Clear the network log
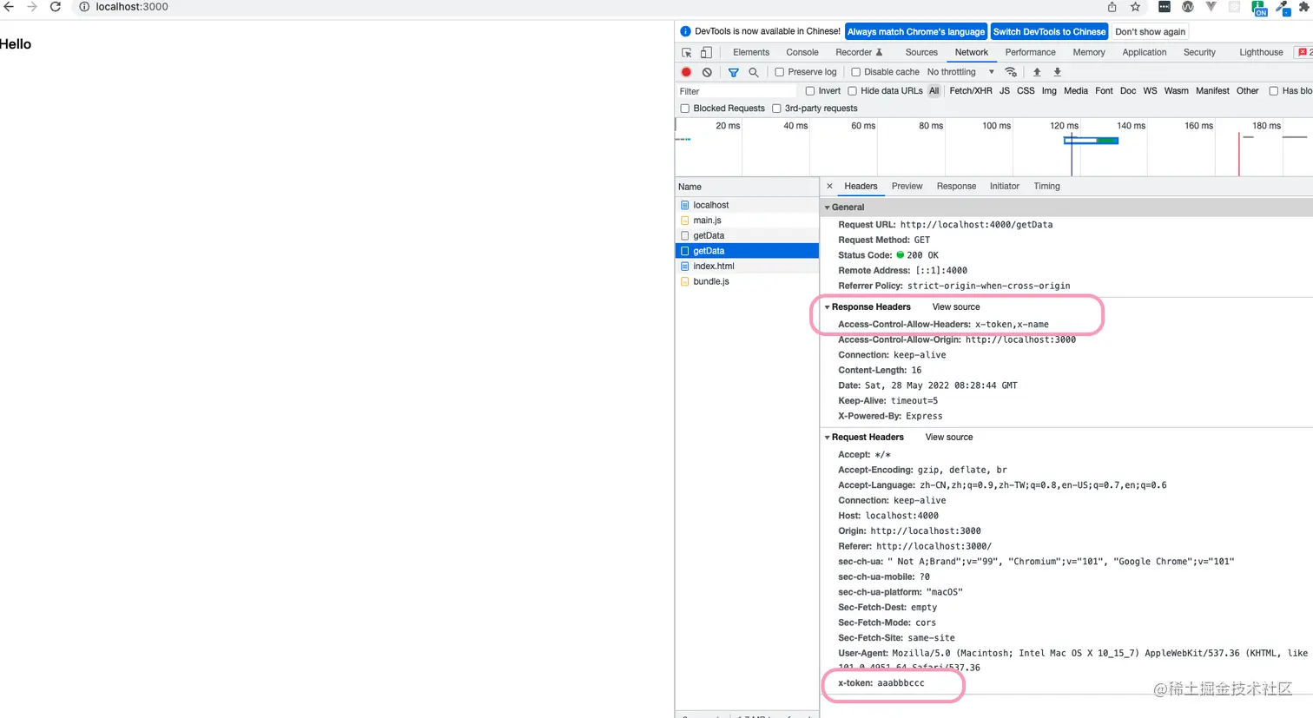Screen dimensions: 1313x718 pos(707,72)
